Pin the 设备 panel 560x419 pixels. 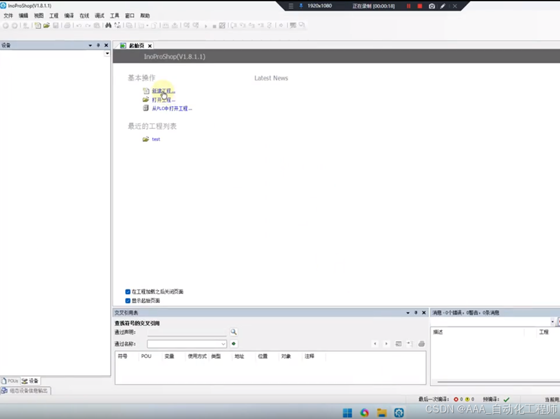[98, 45]
